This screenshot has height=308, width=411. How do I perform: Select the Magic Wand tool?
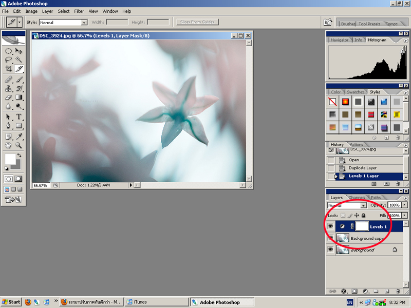pos(19,60)
